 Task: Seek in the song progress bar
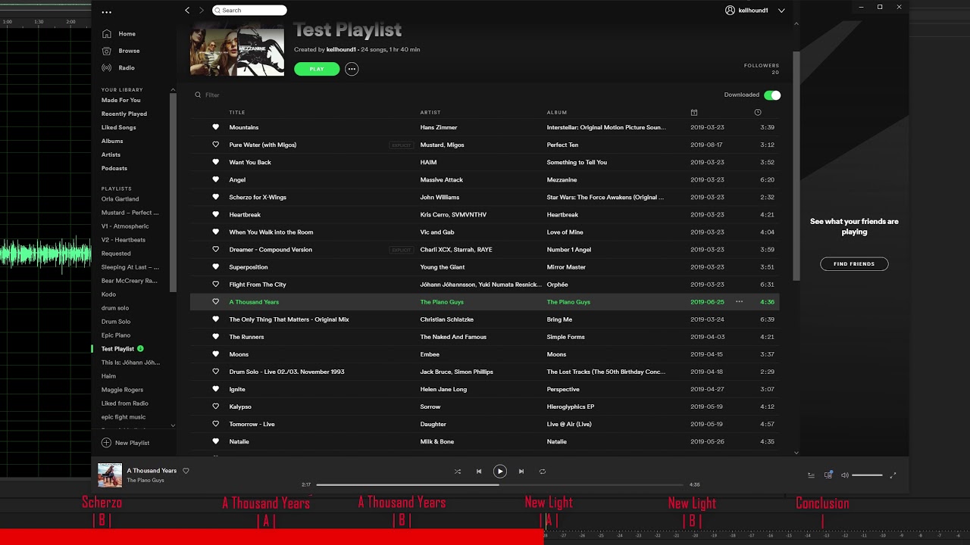point(501,484)
